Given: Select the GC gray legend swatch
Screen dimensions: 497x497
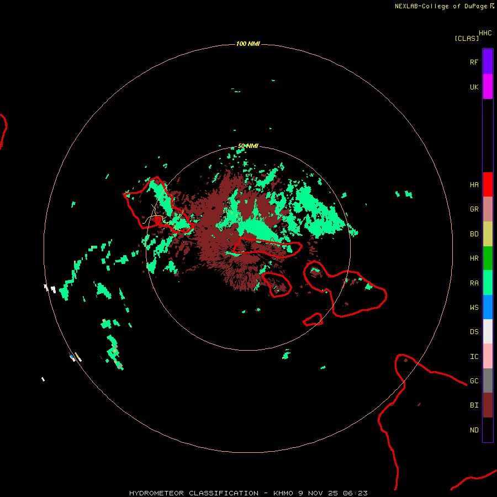Looking at the screenshot, I should coord(488,380).
